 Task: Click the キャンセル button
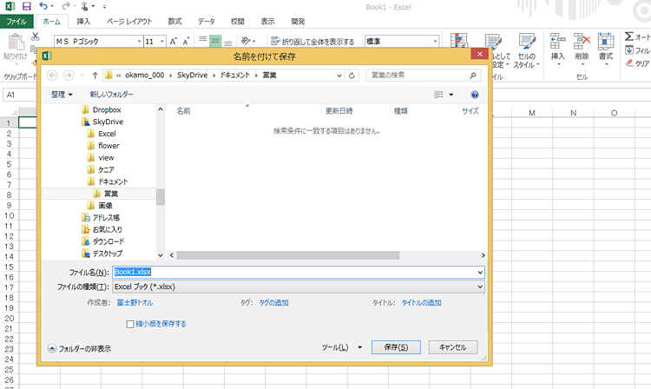(x=453, y=347)
